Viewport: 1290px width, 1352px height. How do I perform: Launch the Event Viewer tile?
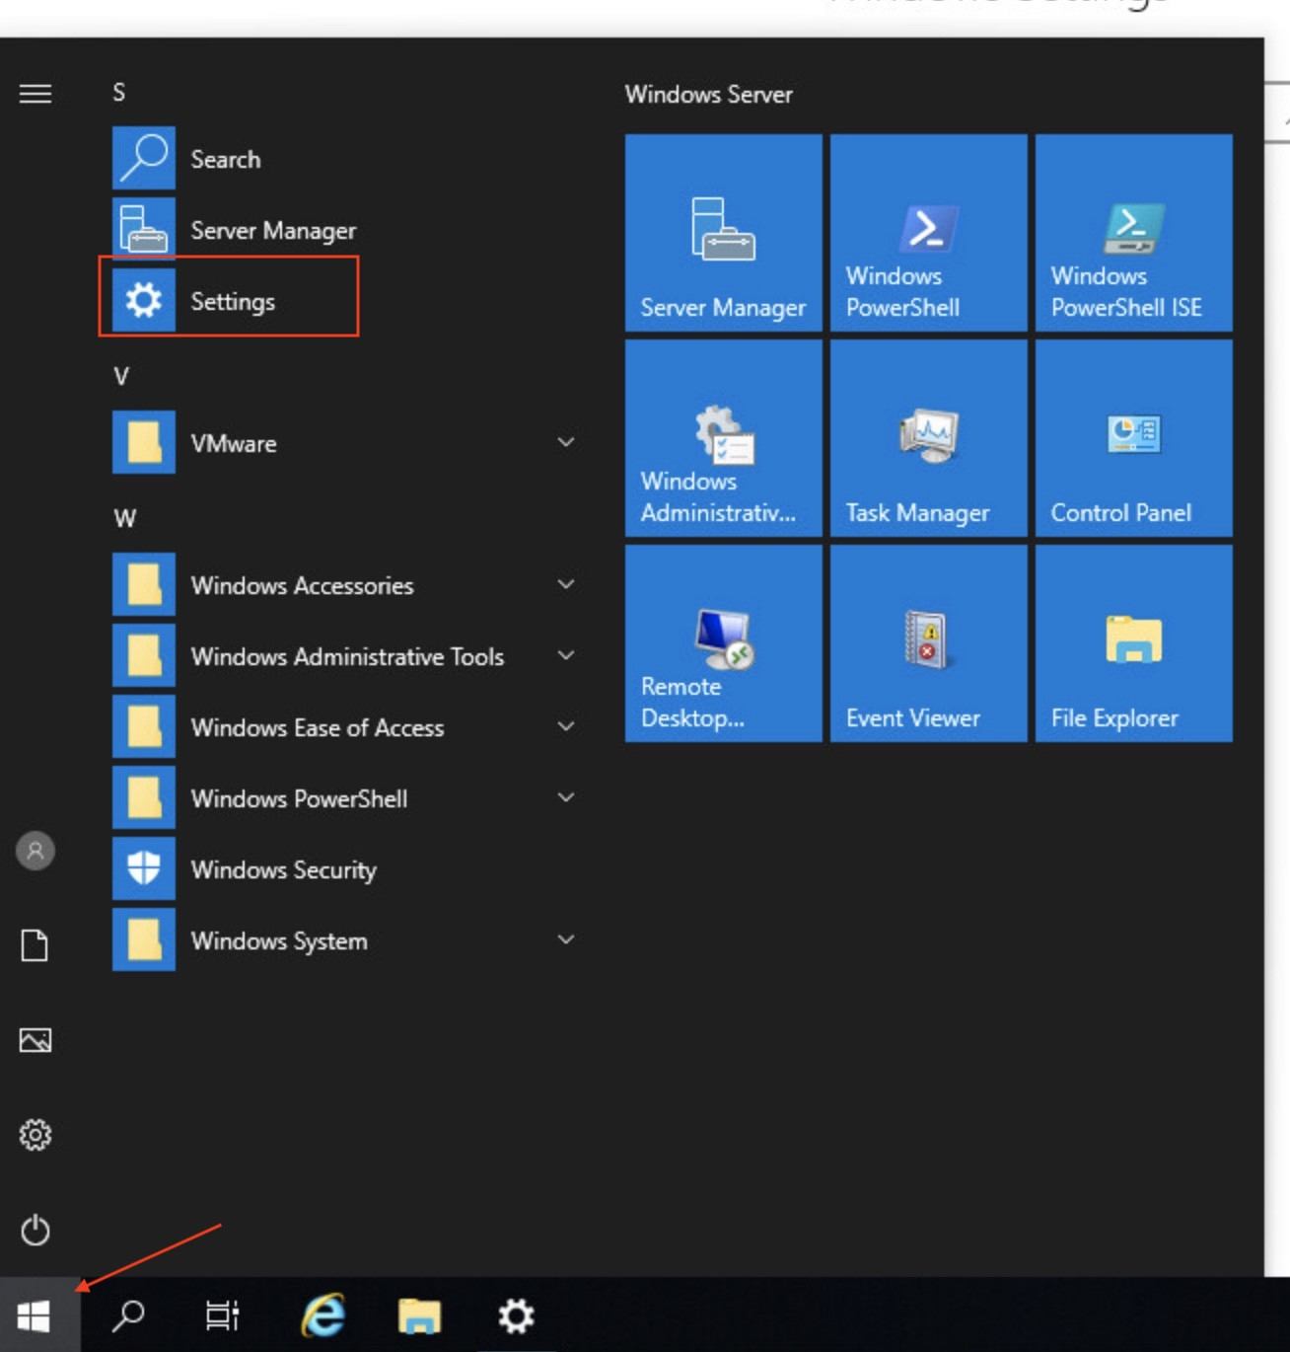tap(927, 643)
